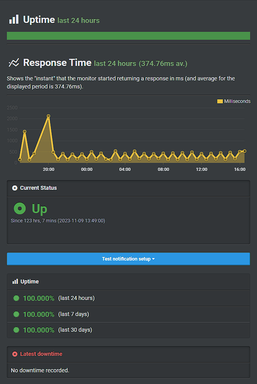Click the green 24-hour uptime bar
This screenshot has height=384, width=257.
(x=128, y=36)
